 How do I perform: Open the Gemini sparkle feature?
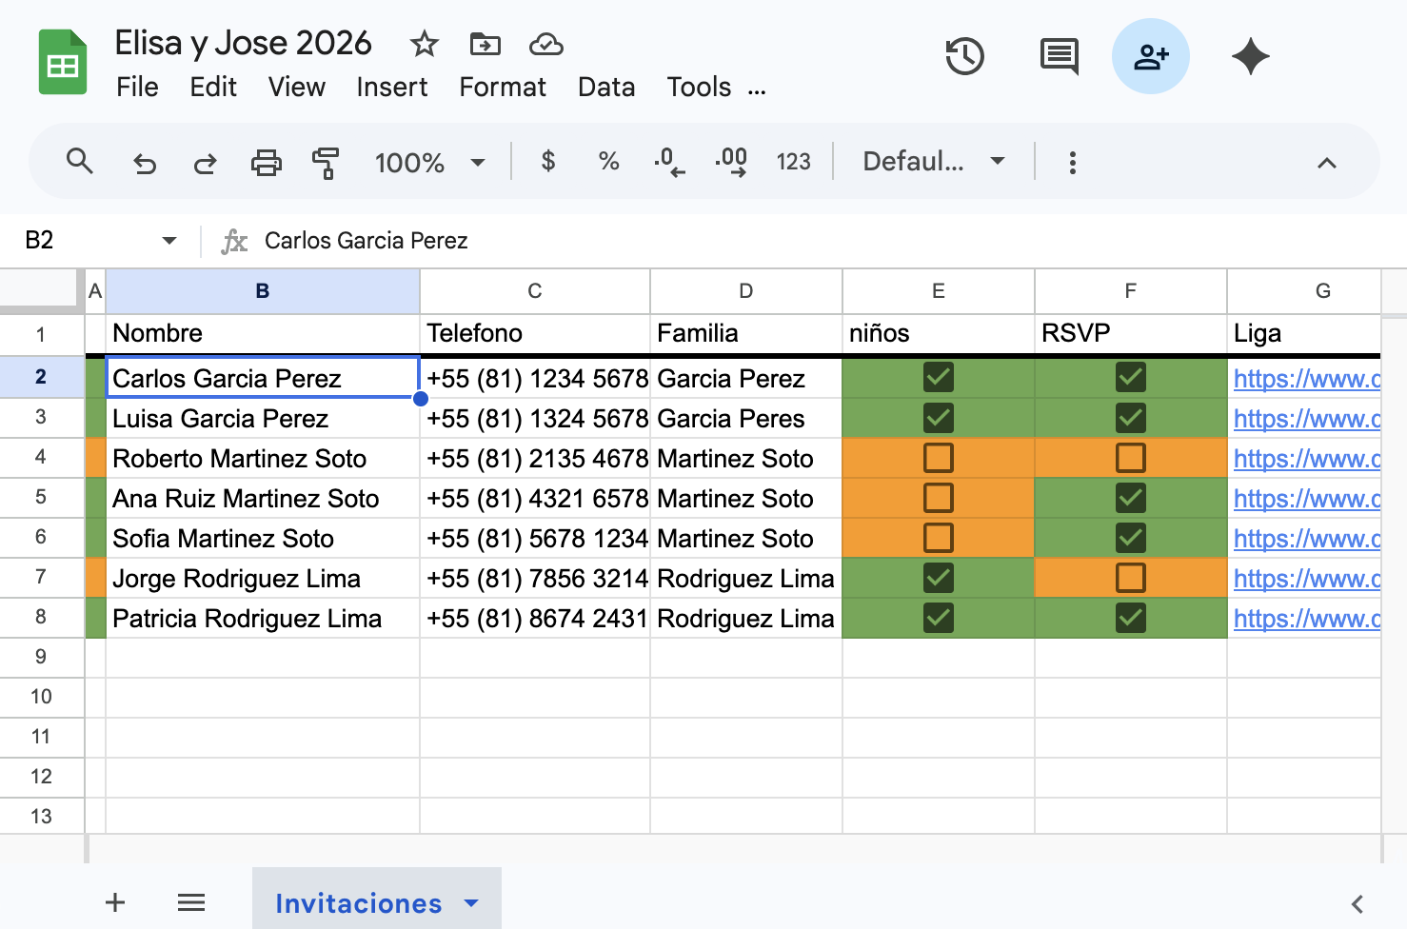tap(1250, 56)
